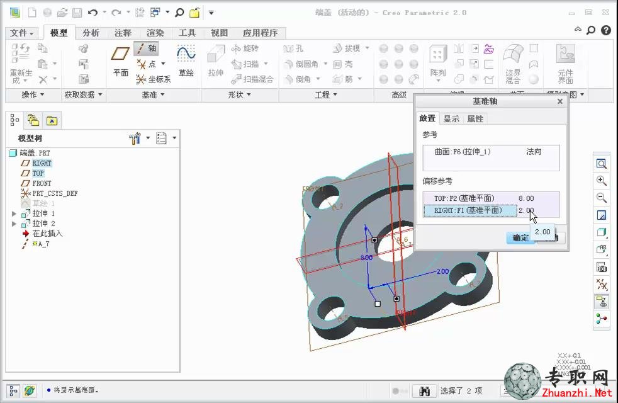This screenshot has height=403, width=618.
Task: Switch to the 分析 ribbon tab
Action: point(91,33)
